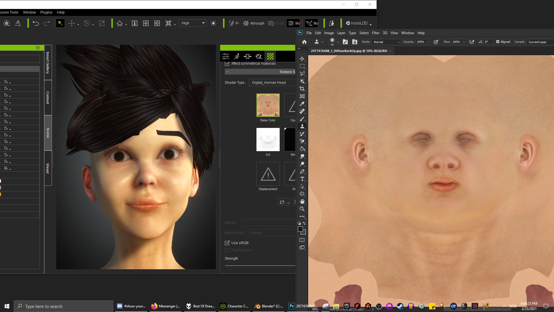Open the Shader Type dropdown
The height and width of the screenshot is (312, 554).
click(x=272, y=83)
